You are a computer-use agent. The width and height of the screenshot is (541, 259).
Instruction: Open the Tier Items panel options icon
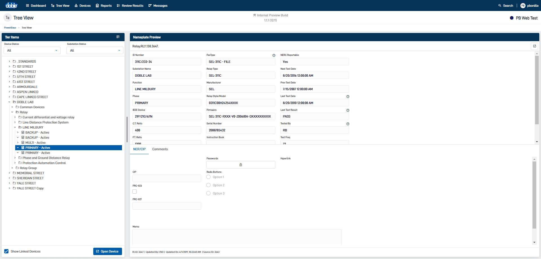pyautogui.click(x=118, y=37)
